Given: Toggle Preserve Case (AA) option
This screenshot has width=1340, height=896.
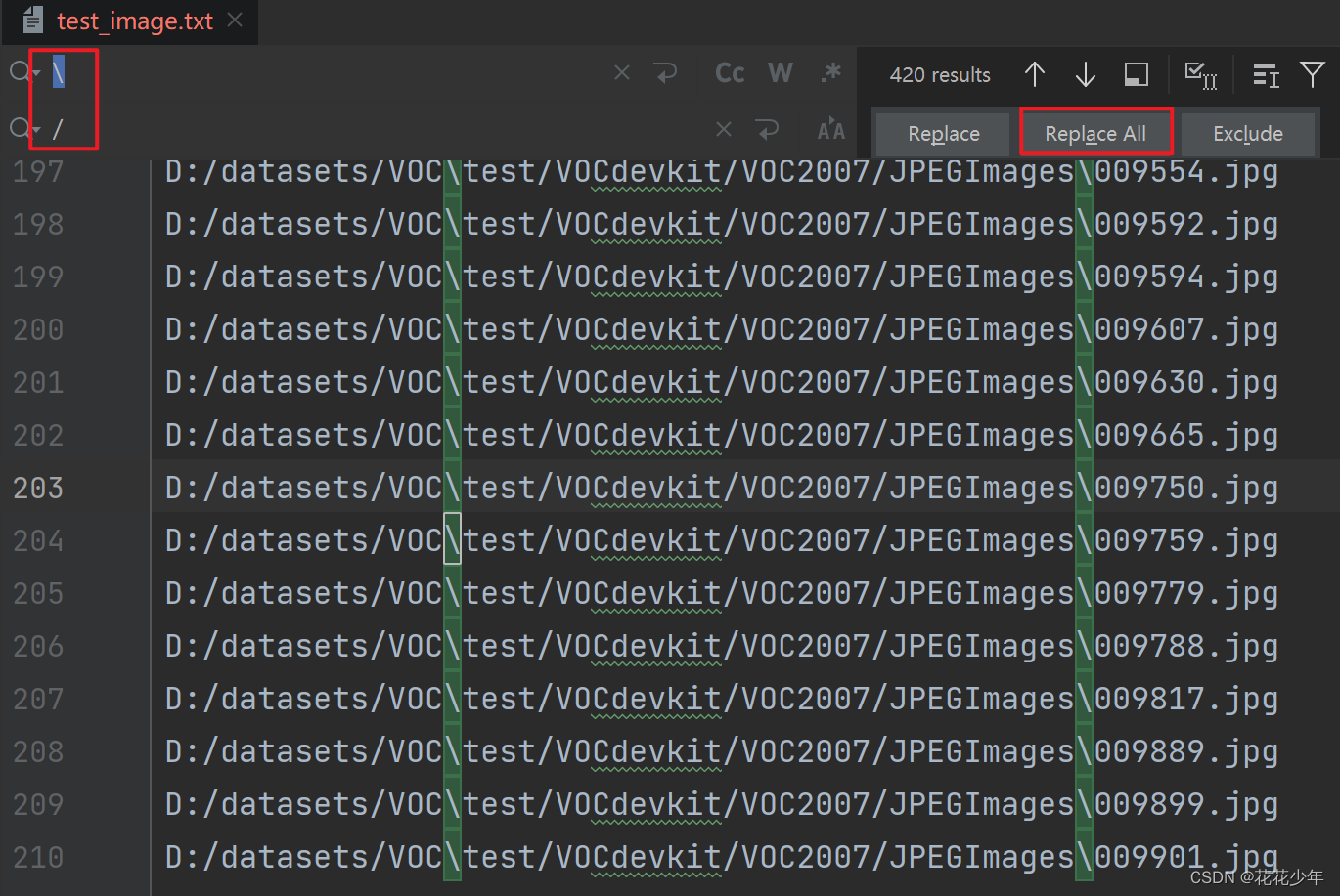Looking at the screenshot, I should click(x=831, y=129).
